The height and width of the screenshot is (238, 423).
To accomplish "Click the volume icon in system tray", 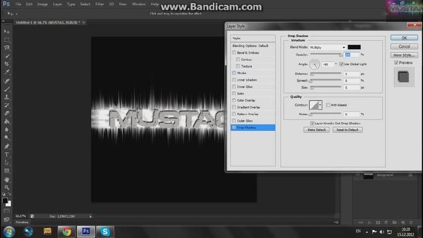I will (382, 231).
